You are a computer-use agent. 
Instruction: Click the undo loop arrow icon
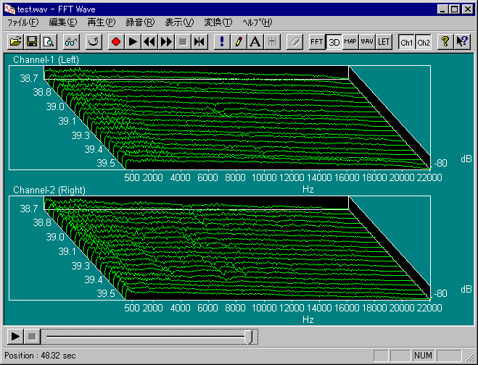click(94, 42)
